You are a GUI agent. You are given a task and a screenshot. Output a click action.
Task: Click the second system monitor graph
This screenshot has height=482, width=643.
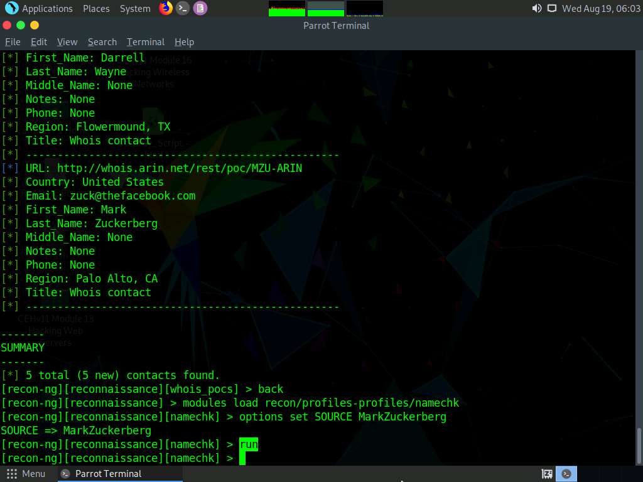(326, 8)
